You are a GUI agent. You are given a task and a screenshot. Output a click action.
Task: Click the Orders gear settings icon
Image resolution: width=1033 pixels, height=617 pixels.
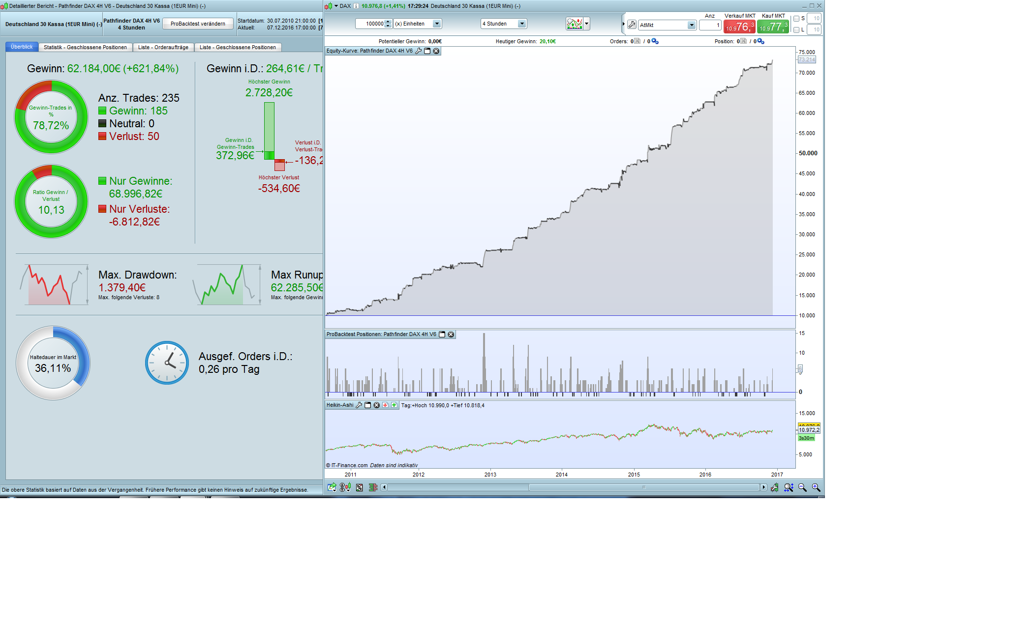coord(655,41)
